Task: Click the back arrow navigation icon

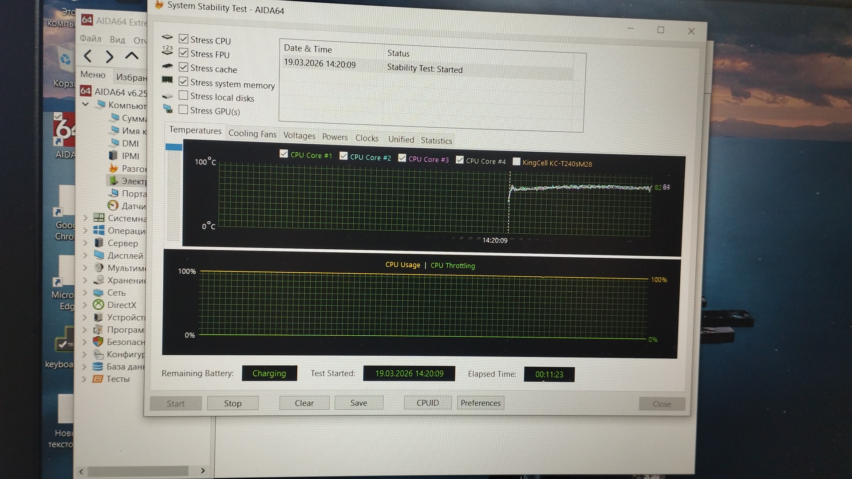Action: pyautogui.click(x=88, y=56)
